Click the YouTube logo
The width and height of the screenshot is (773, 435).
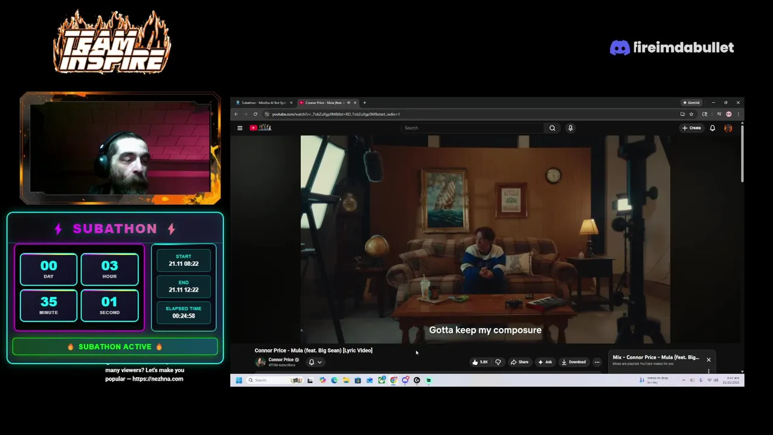[260, 127]
